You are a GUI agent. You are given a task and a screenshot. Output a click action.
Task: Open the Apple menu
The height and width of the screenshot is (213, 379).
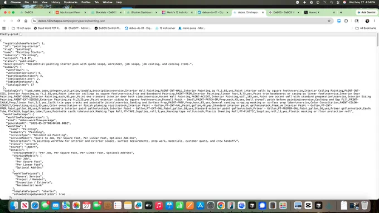[5, 2]
